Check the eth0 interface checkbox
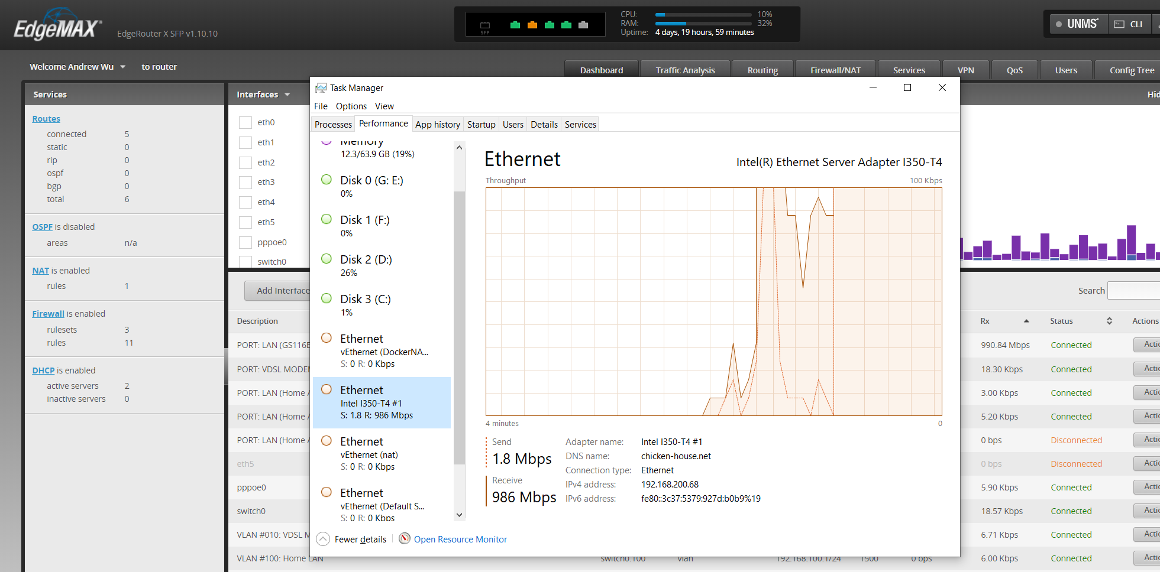The image size is (1160, 572). [x=245, y=122]
